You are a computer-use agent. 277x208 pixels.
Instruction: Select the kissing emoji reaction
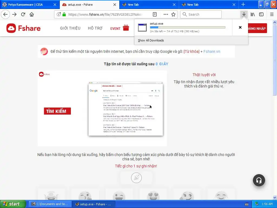[x=85, y=196]
